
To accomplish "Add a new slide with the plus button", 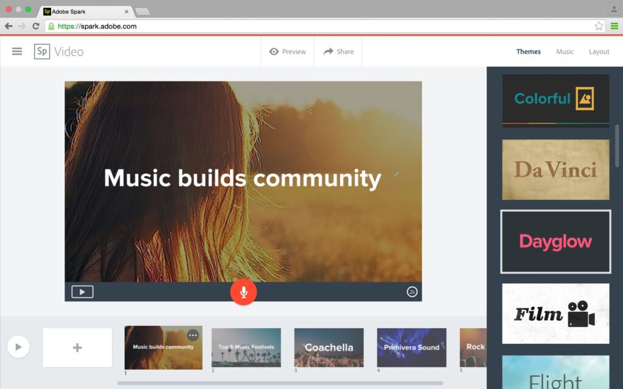I will click(x=77, y=348).
